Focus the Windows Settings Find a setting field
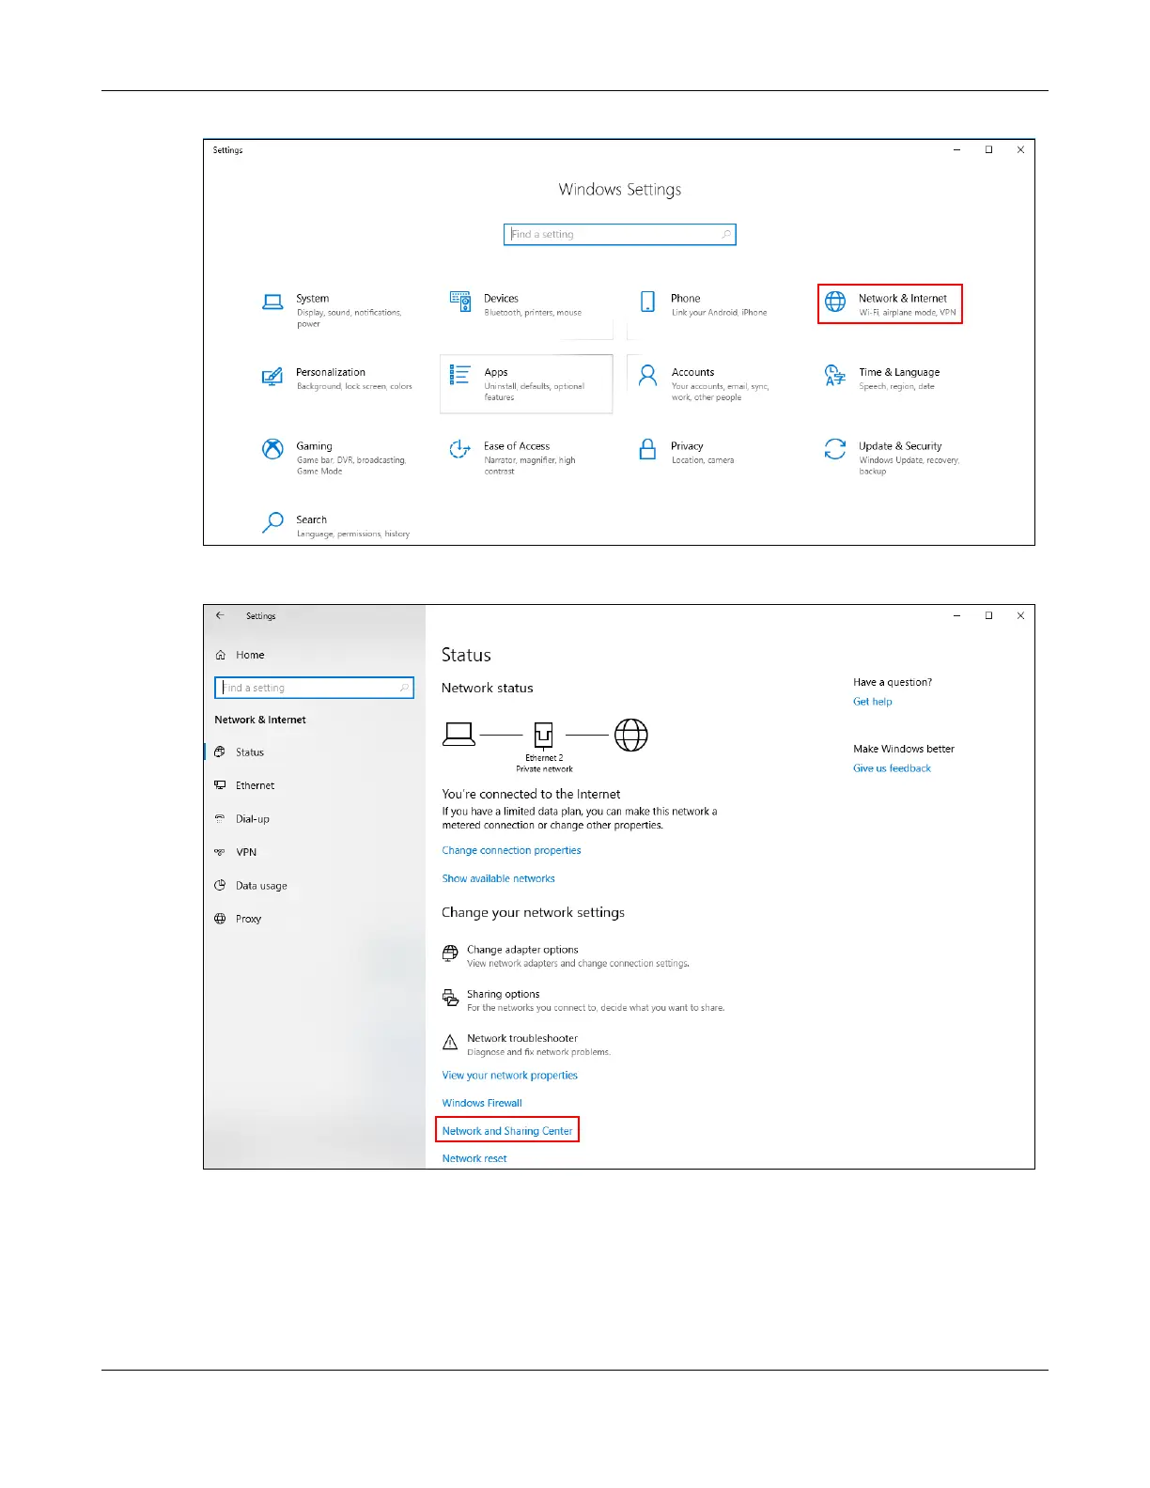1150x1488 pixels. (x=620, y=235)
